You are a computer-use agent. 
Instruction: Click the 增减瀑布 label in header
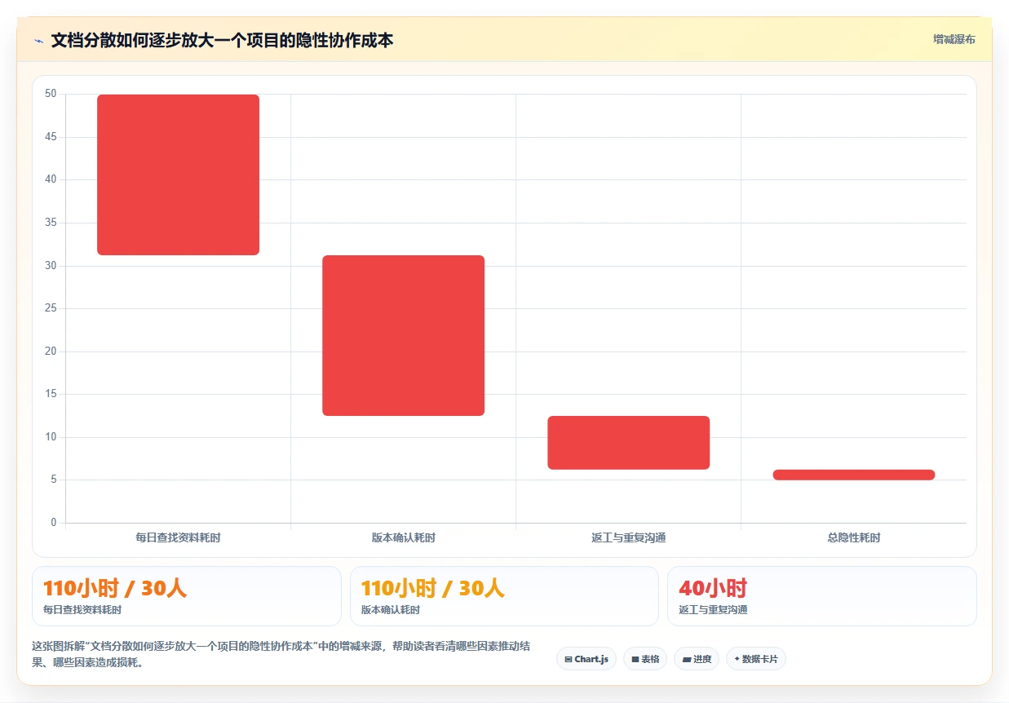[954, 39]
